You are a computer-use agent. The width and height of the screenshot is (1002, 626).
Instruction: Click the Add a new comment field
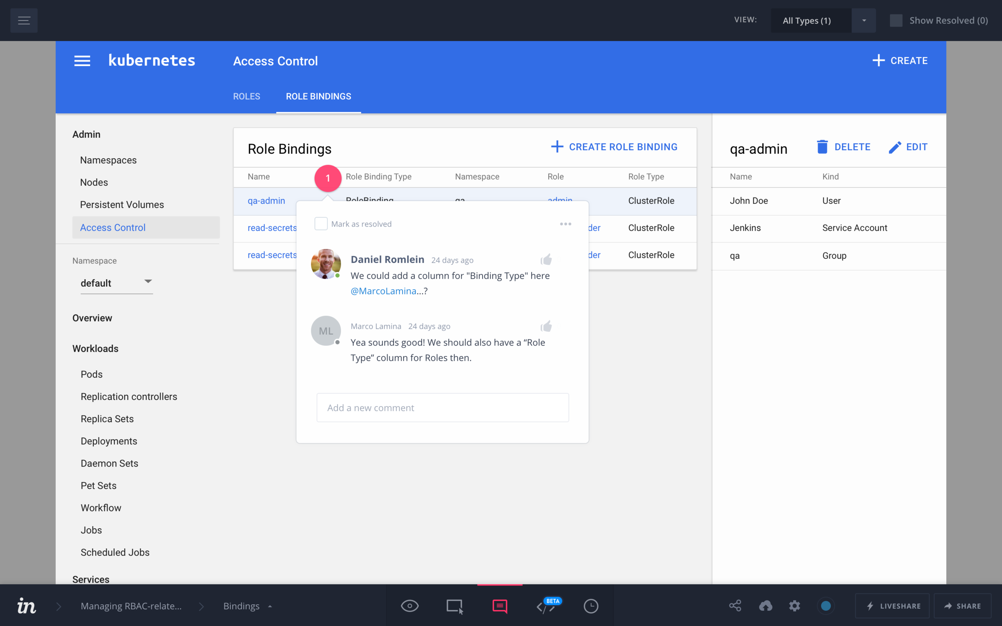coord(442,407)
